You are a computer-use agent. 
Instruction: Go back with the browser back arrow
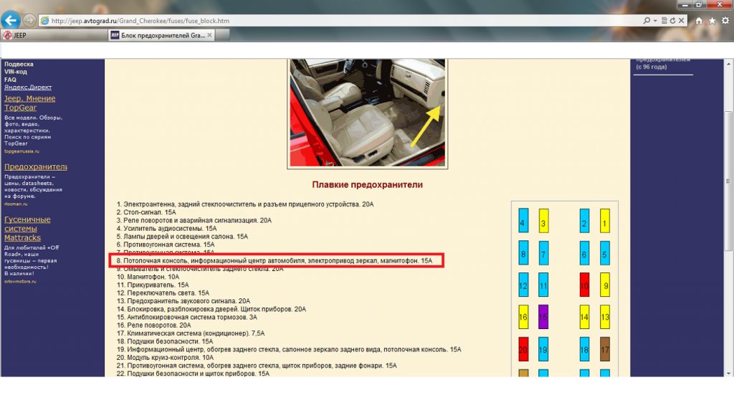click(10, 20)
